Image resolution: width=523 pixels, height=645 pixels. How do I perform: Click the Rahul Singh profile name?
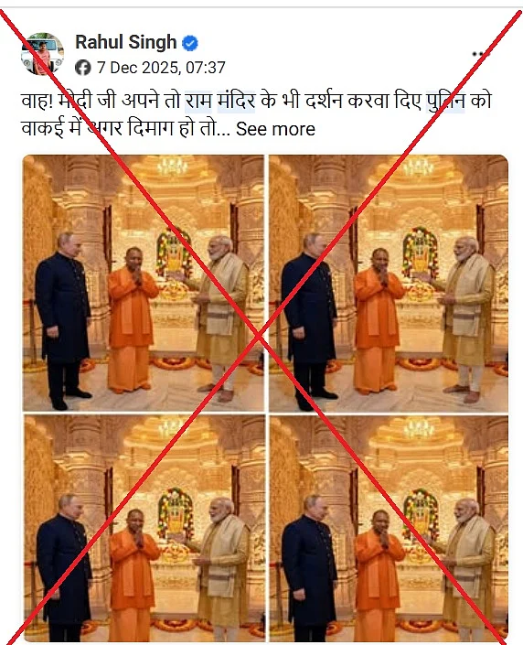coord(126,42)
